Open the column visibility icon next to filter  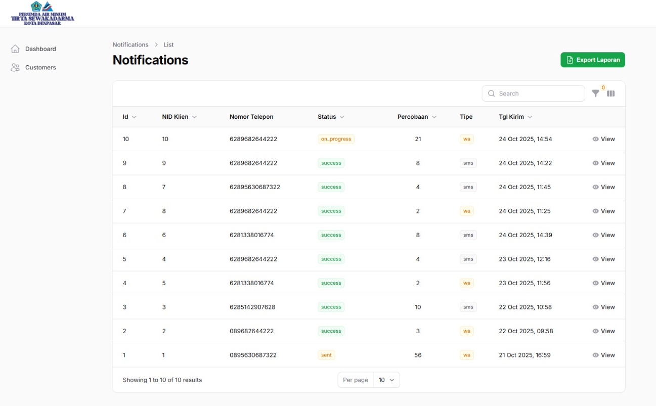[610, 94]
